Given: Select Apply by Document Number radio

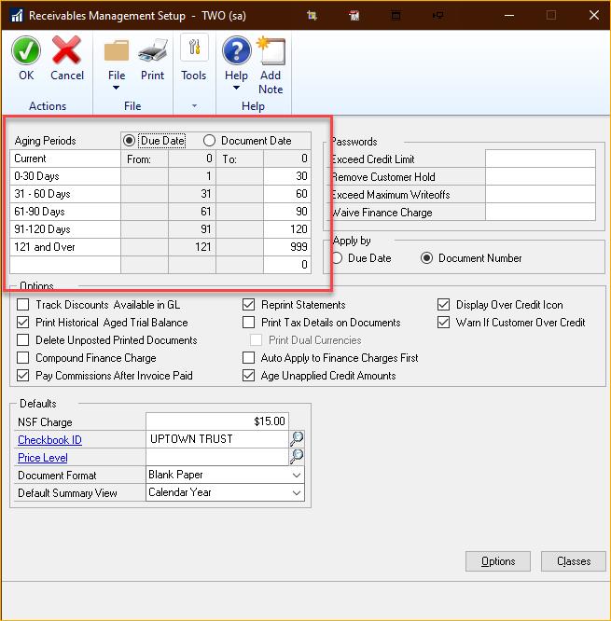Looking at the screenshot, I should 426,258.
